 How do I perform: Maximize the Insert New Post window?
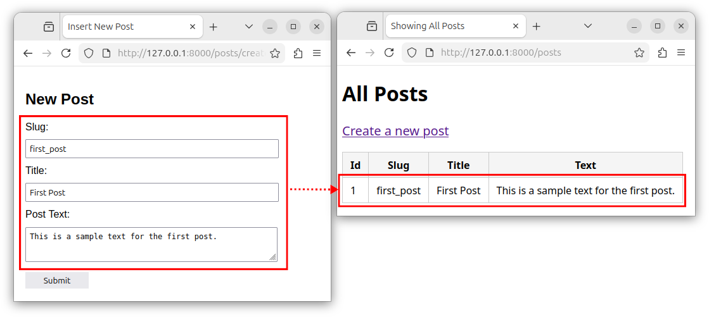coord(293,27)
